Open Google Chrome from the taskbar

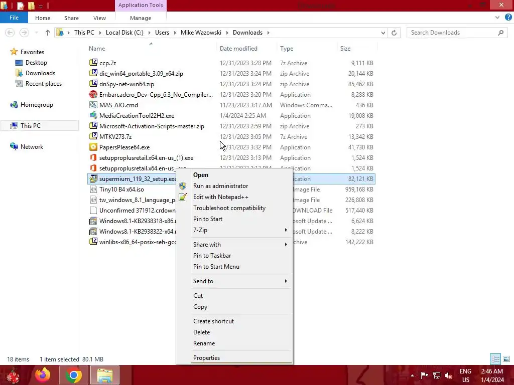[x=73, y=375]
